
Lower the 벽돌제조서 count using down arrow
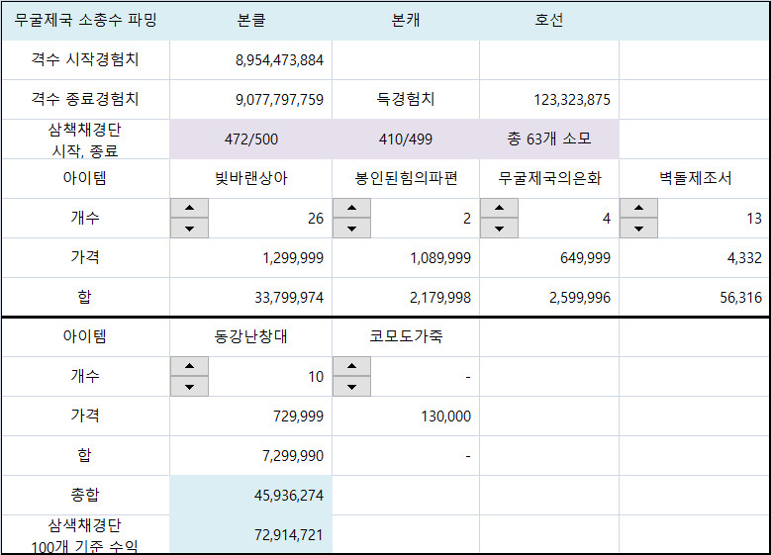638,229
